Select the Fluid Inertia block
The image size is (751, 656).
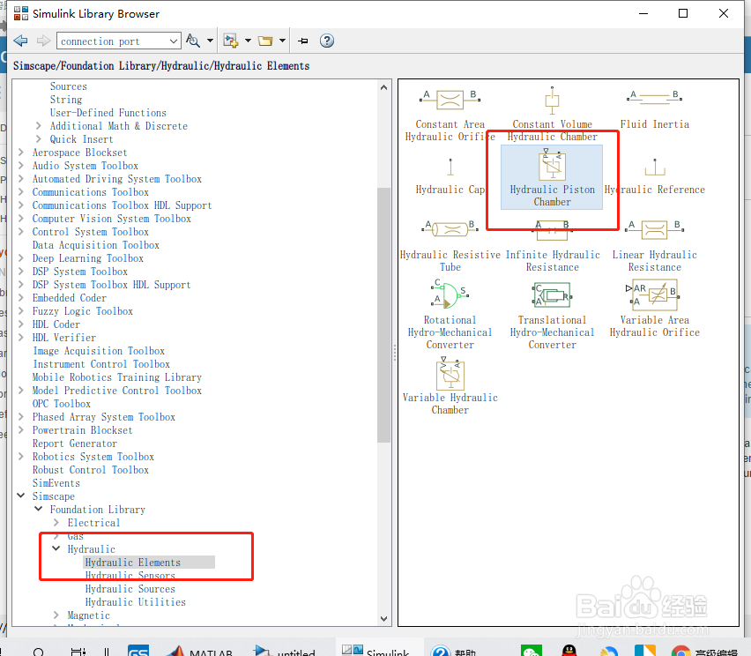[654, 109]
